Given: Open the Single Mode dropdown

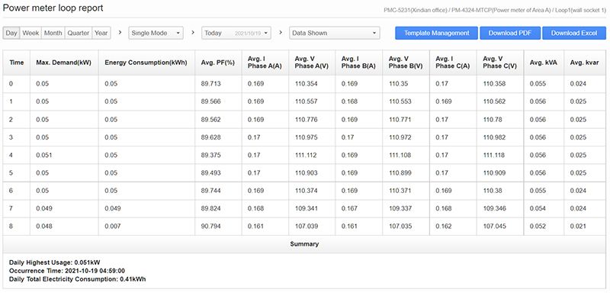Looking at the screenshot, I should tap(156, 33).
